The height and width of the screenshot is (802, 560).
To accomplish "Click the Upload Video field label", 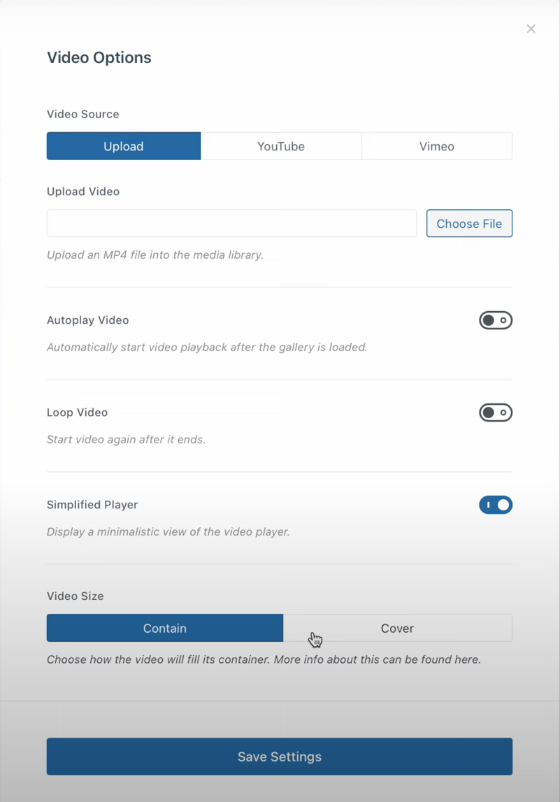I will 82,192.
